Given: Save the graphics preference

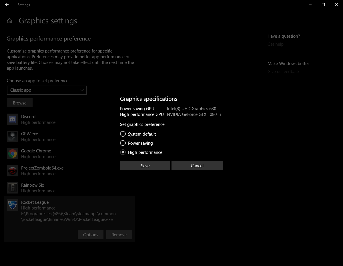Looking at the screenshot, I should (145, 166).
